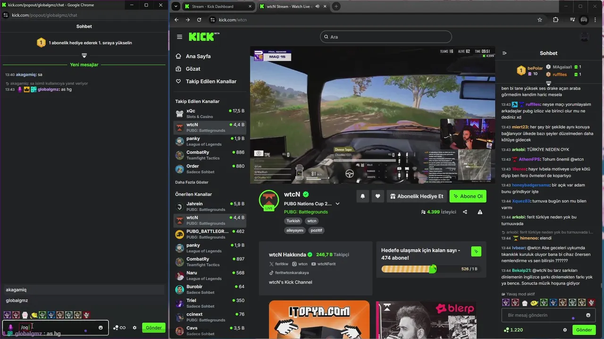Image resolution: width=604 pixels, height=339 pixels.
Task: Click the wtcN stream video player
Action: pyautogui.click(x=372, y=115)
